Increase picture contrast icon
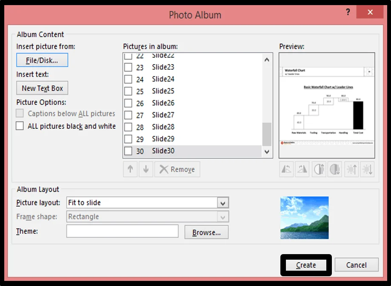Image resolution: width=391 pixels, height=286 pixels. (x=319, y=170)
